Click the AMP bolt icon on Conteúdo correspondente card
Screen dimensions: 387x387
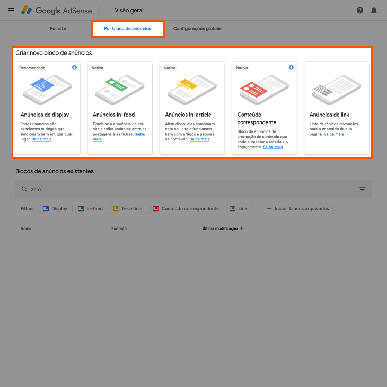(x=291, y=68)
